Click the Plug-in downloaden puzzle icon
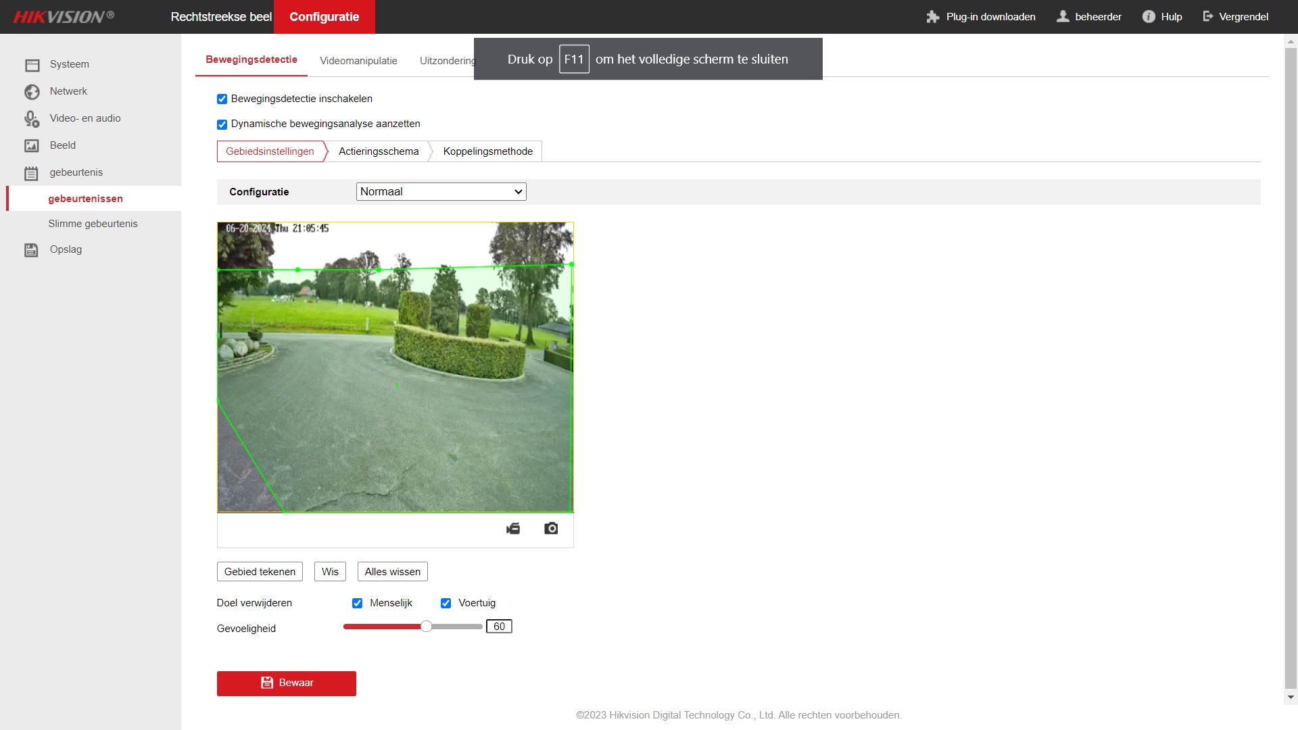Screen dimensions: 1298x730 [933, 17]
